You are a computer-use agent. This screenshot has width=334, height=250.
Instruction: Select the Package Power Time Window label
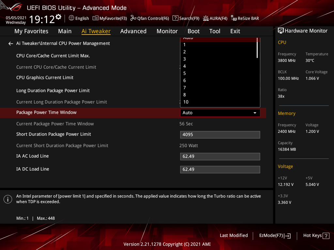point(46,112)
